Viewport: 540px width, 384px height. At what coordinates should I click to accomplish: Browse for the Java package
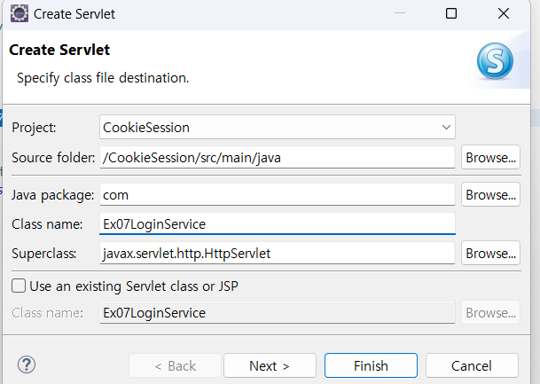point(490,194)
